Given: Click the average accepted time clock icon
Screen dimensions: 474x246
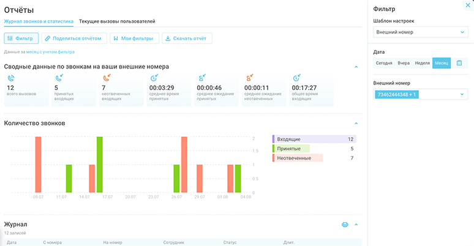Looking at the screenshot, I should click(154, 78).
